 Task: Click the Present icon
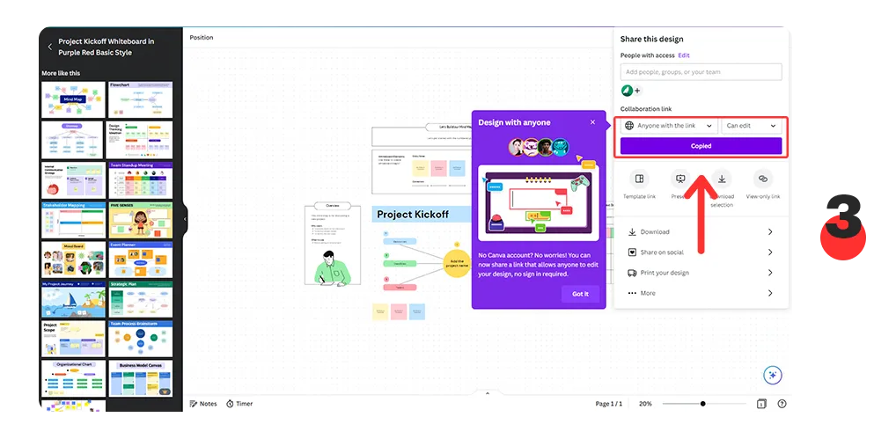(680, 179)
